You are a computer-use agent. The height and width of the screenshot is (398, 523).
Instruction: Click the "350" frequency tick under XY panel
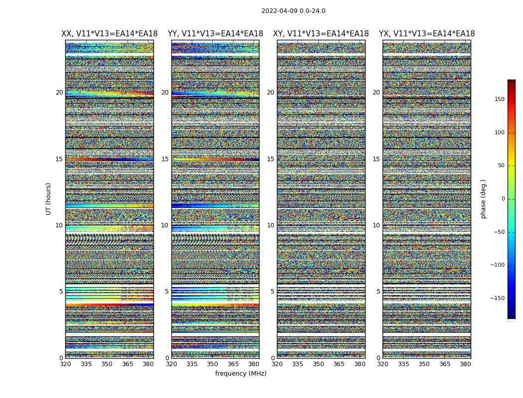pos(319,364)
